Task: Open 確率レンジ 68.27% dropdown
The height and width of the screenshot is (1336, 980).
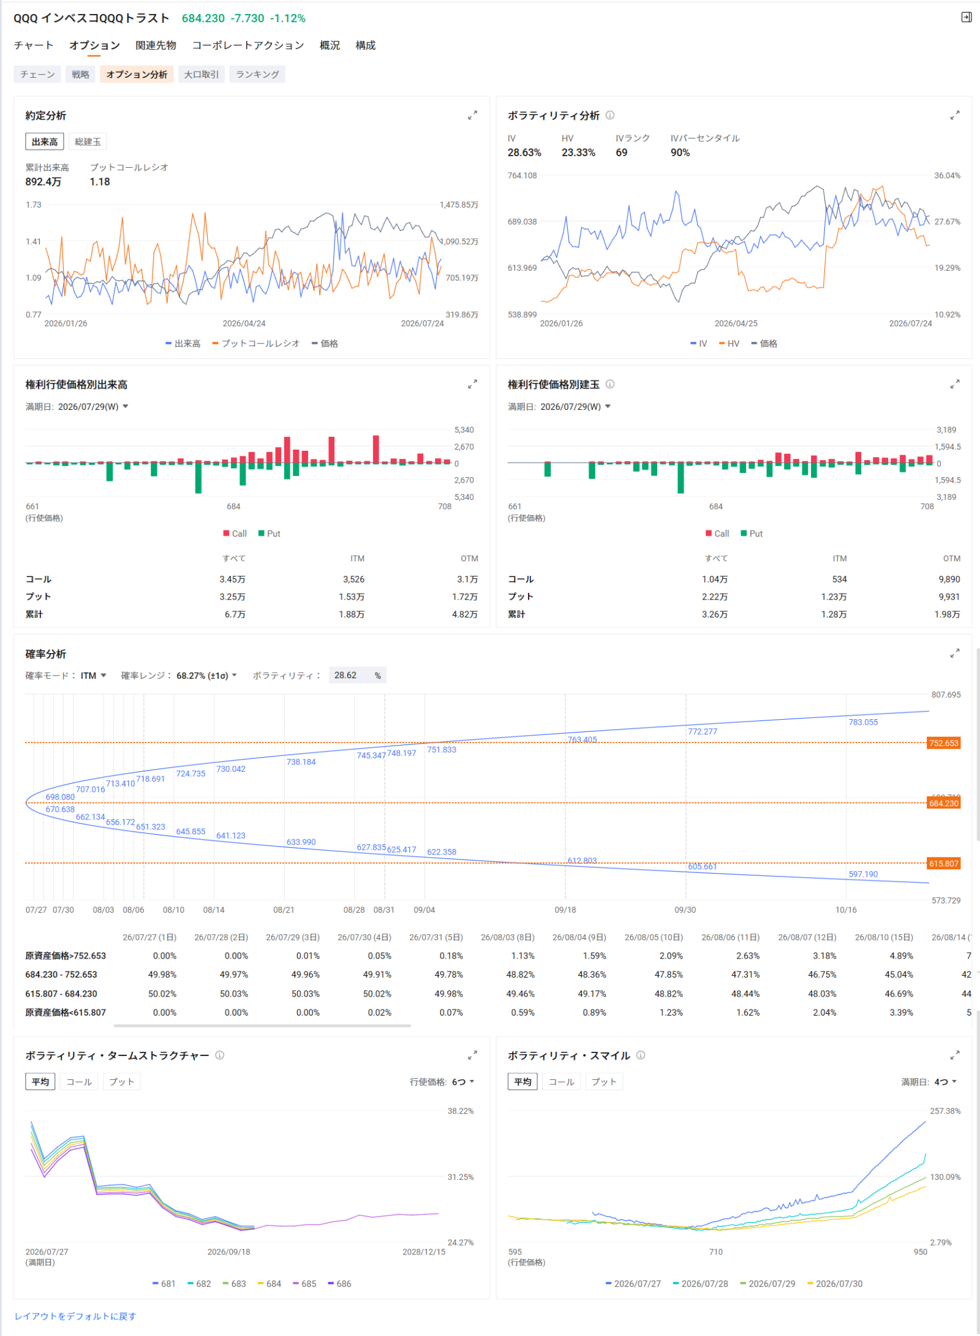Action: (207, 676)
